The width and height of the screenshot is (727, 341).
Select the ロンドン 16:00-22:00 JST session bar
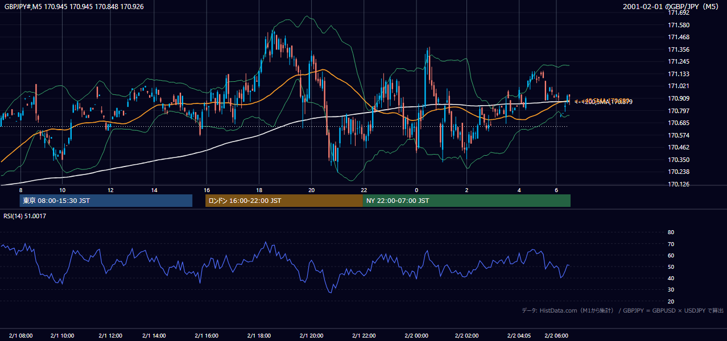pos(284,201)
